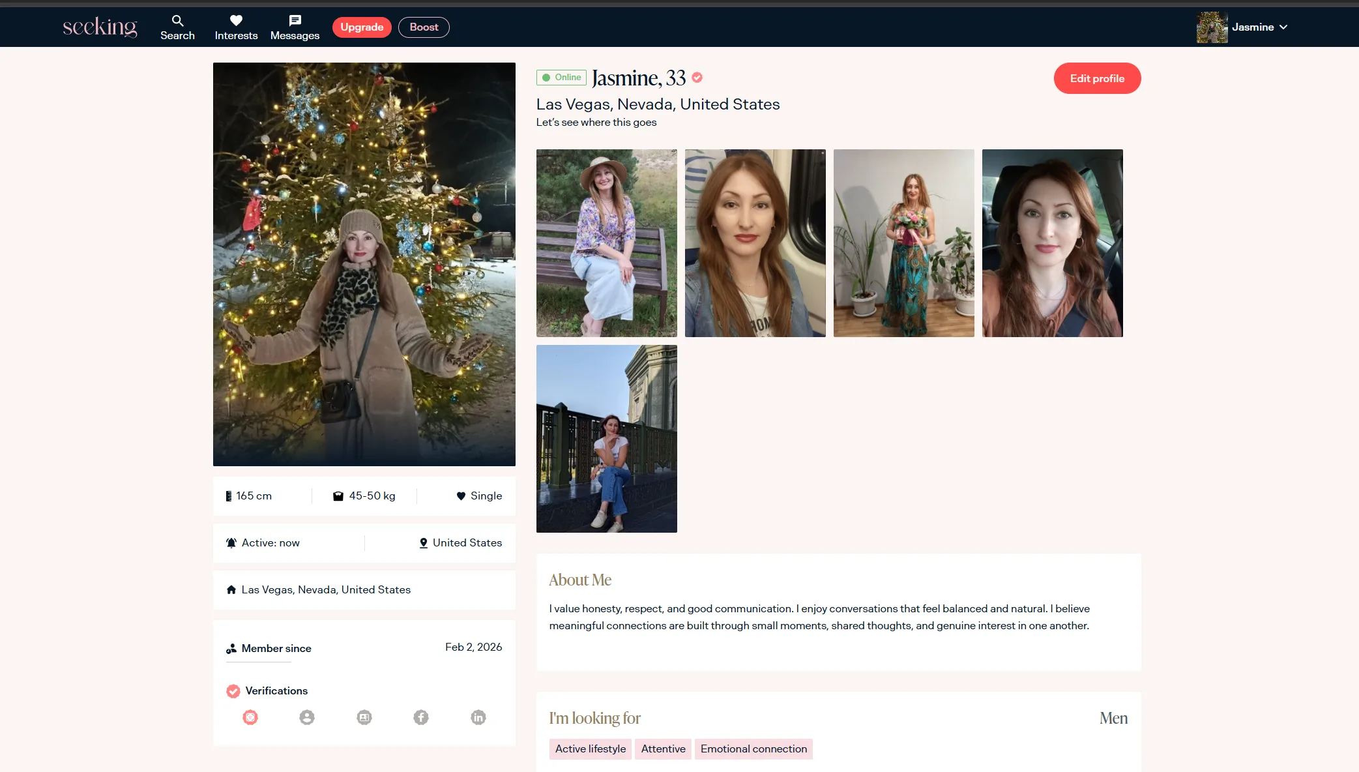This screenshot has width=1359, height=772.
Task: Click the profile person verification icon
Action: 307,717
